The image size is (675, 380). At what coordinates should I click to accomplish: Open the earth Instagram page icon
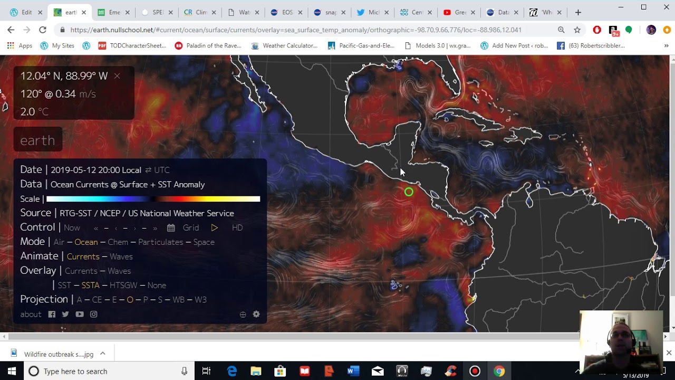[x=93, y=314]
